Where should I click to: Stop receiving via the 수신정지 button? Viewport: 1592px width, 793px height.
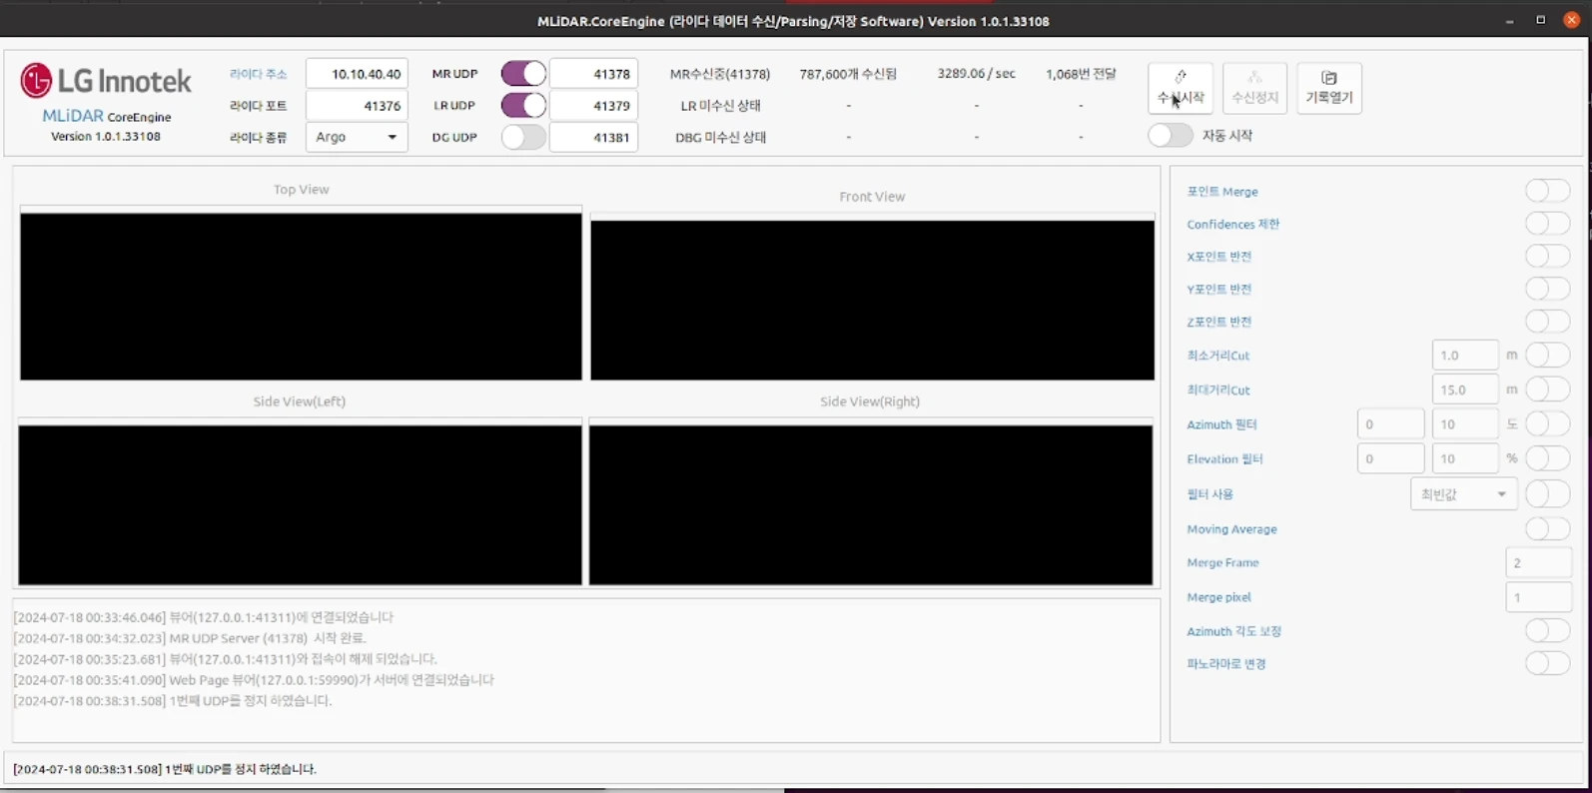(1254, 88)
